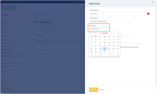Image resolution: width=157 pixels, height=94 pixels.
Task: Cancel adding the event
Action: pyautogui.click(x=102, y=90)
